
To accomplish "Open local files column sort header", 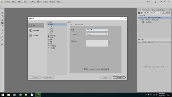I will tap(142, 15).
